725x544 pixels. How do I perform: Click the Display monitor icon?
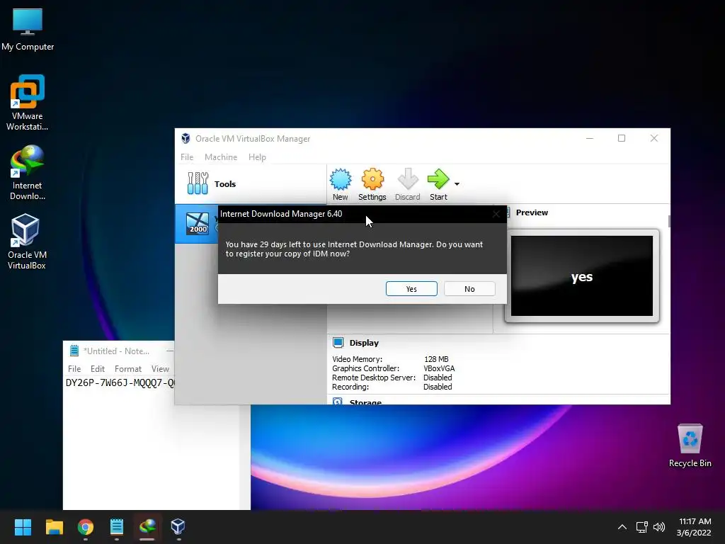pos(338,342)
